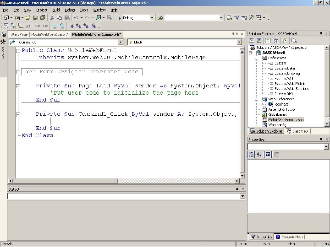The height and width of the screenshot is (247, 330).
Task: Switch to the Dynamic Help tab
Action: (x=289, y=237)
